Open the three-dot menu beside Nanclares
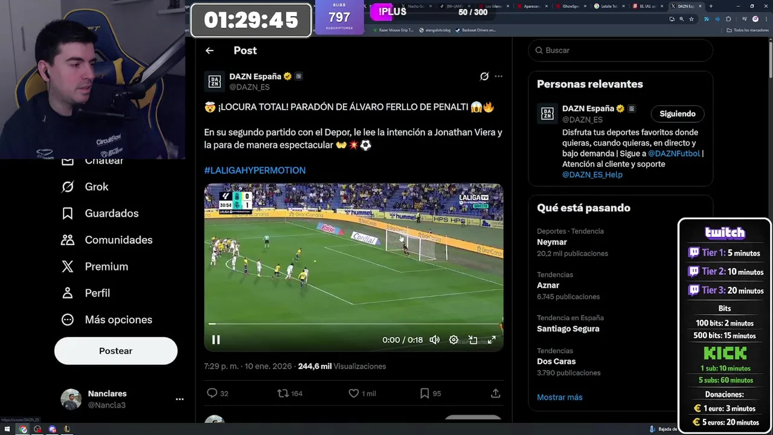The width and height of the screenshot is (773, 435). coord(179,399)
